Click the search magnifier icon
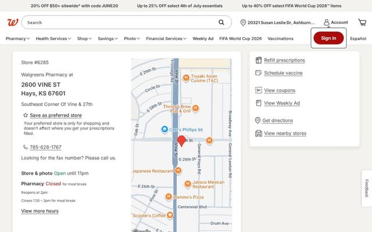Image resolution: width=372 pixels, height=232 pixels. click(221, 22)
